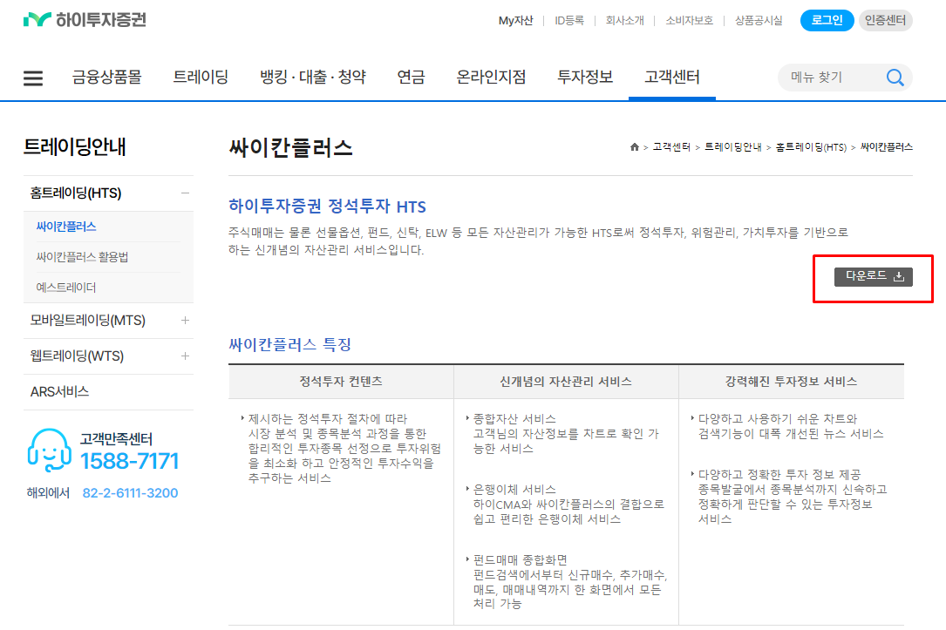This screenshot has width=946, height=630.
Task: Open the hamburger menu icon
Action: 32,78
